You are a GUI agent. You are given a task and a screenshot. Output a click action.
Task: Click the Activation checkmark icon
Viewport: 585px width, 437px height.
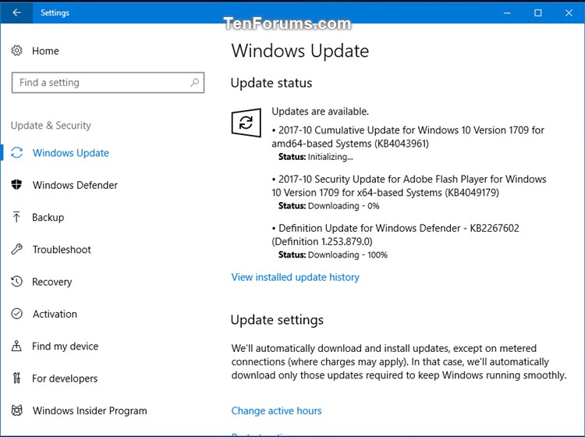[17, 314]
